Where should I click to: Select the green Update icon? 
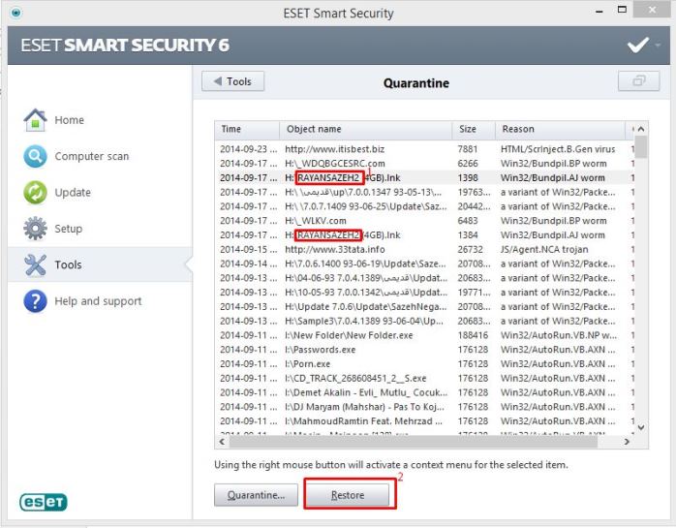[33, 193]
